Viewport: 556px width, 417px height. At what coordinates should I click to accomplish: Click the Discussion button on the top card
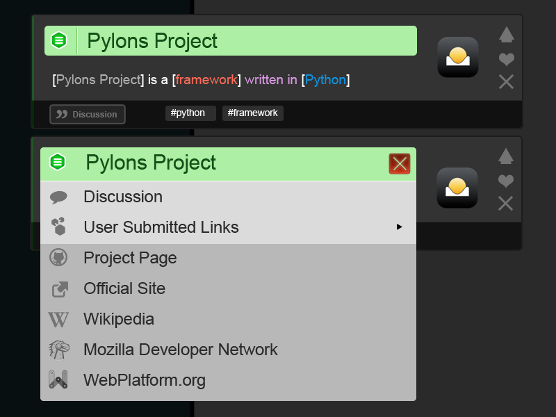point(88,114)
